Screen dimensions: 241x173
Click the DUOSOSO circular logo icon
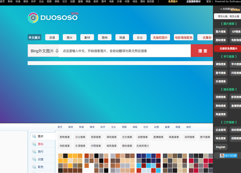[33, 18]
